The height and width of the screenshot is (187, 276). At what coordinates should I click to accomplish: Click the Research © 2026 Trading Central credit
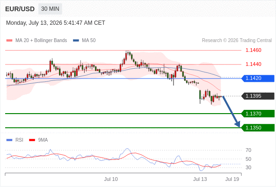point(237,41)
